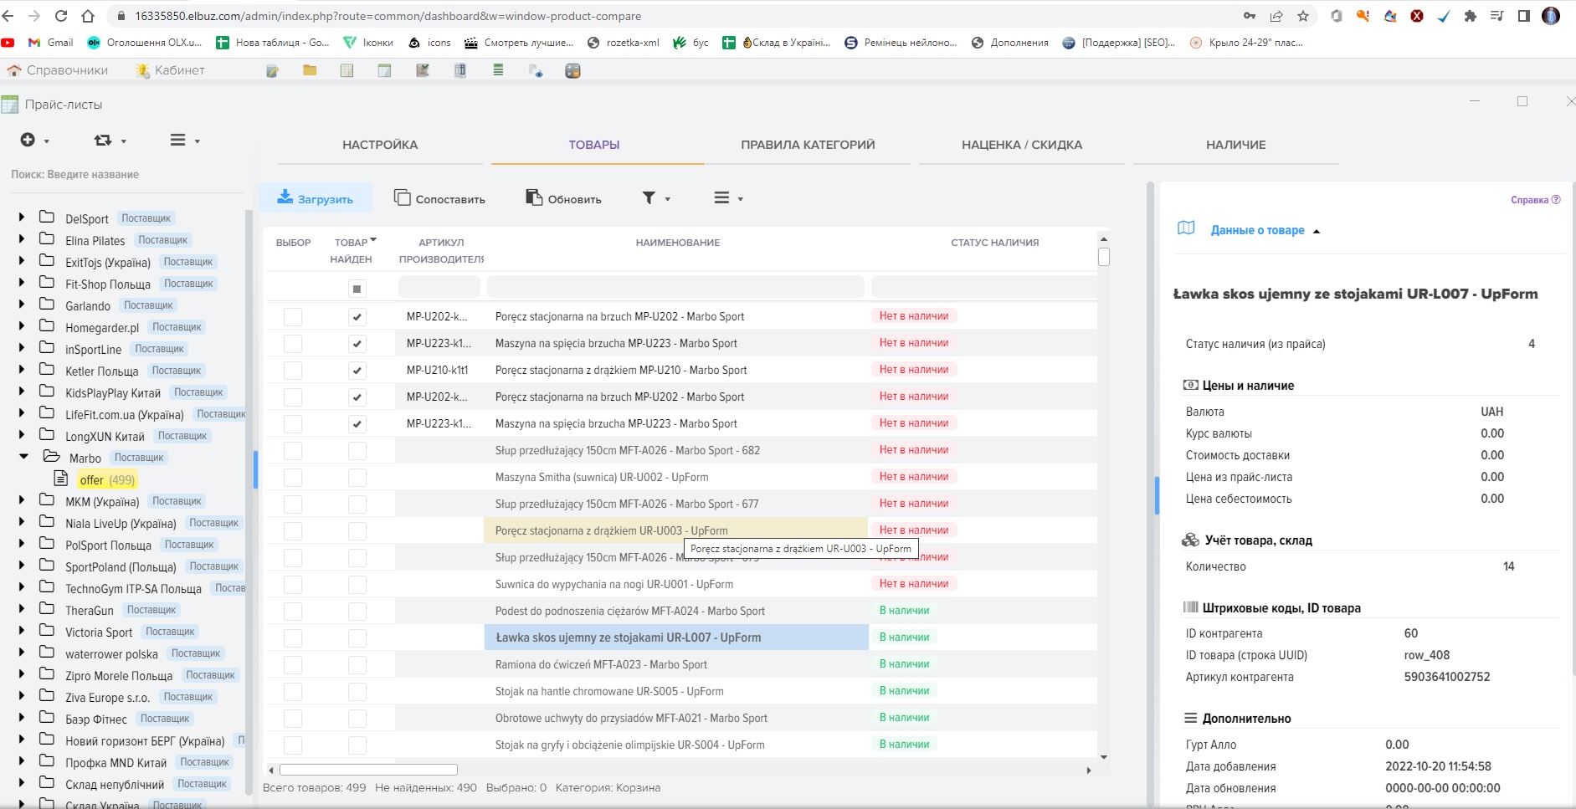The image size is (1576, 809).
Task: Open the НАЛИЧИЕ tab
Action: pos(1235,145)
